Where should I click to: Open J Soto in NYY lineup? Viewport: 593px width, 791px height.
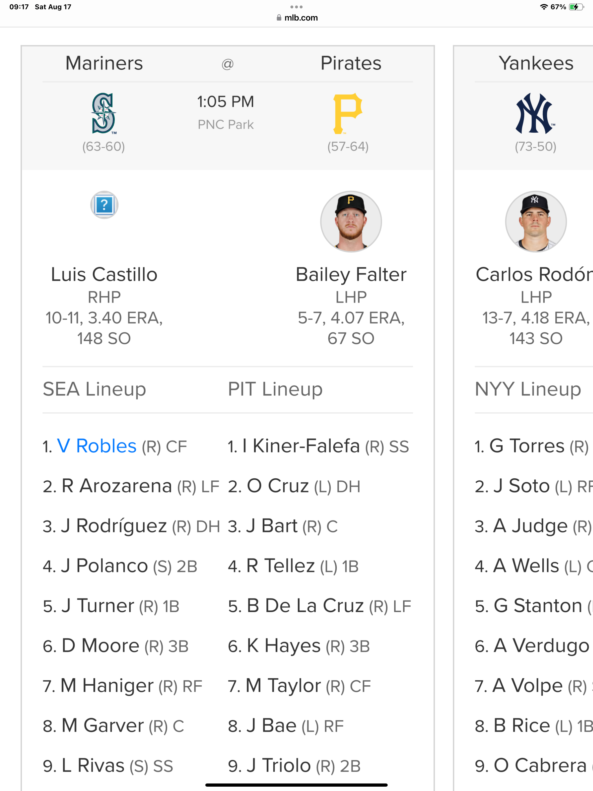coord(521,486)
